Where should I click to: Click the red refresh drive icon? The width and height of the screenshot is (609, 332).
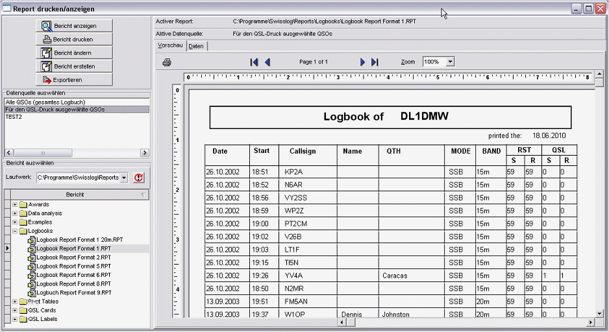(x=138, y=177)
